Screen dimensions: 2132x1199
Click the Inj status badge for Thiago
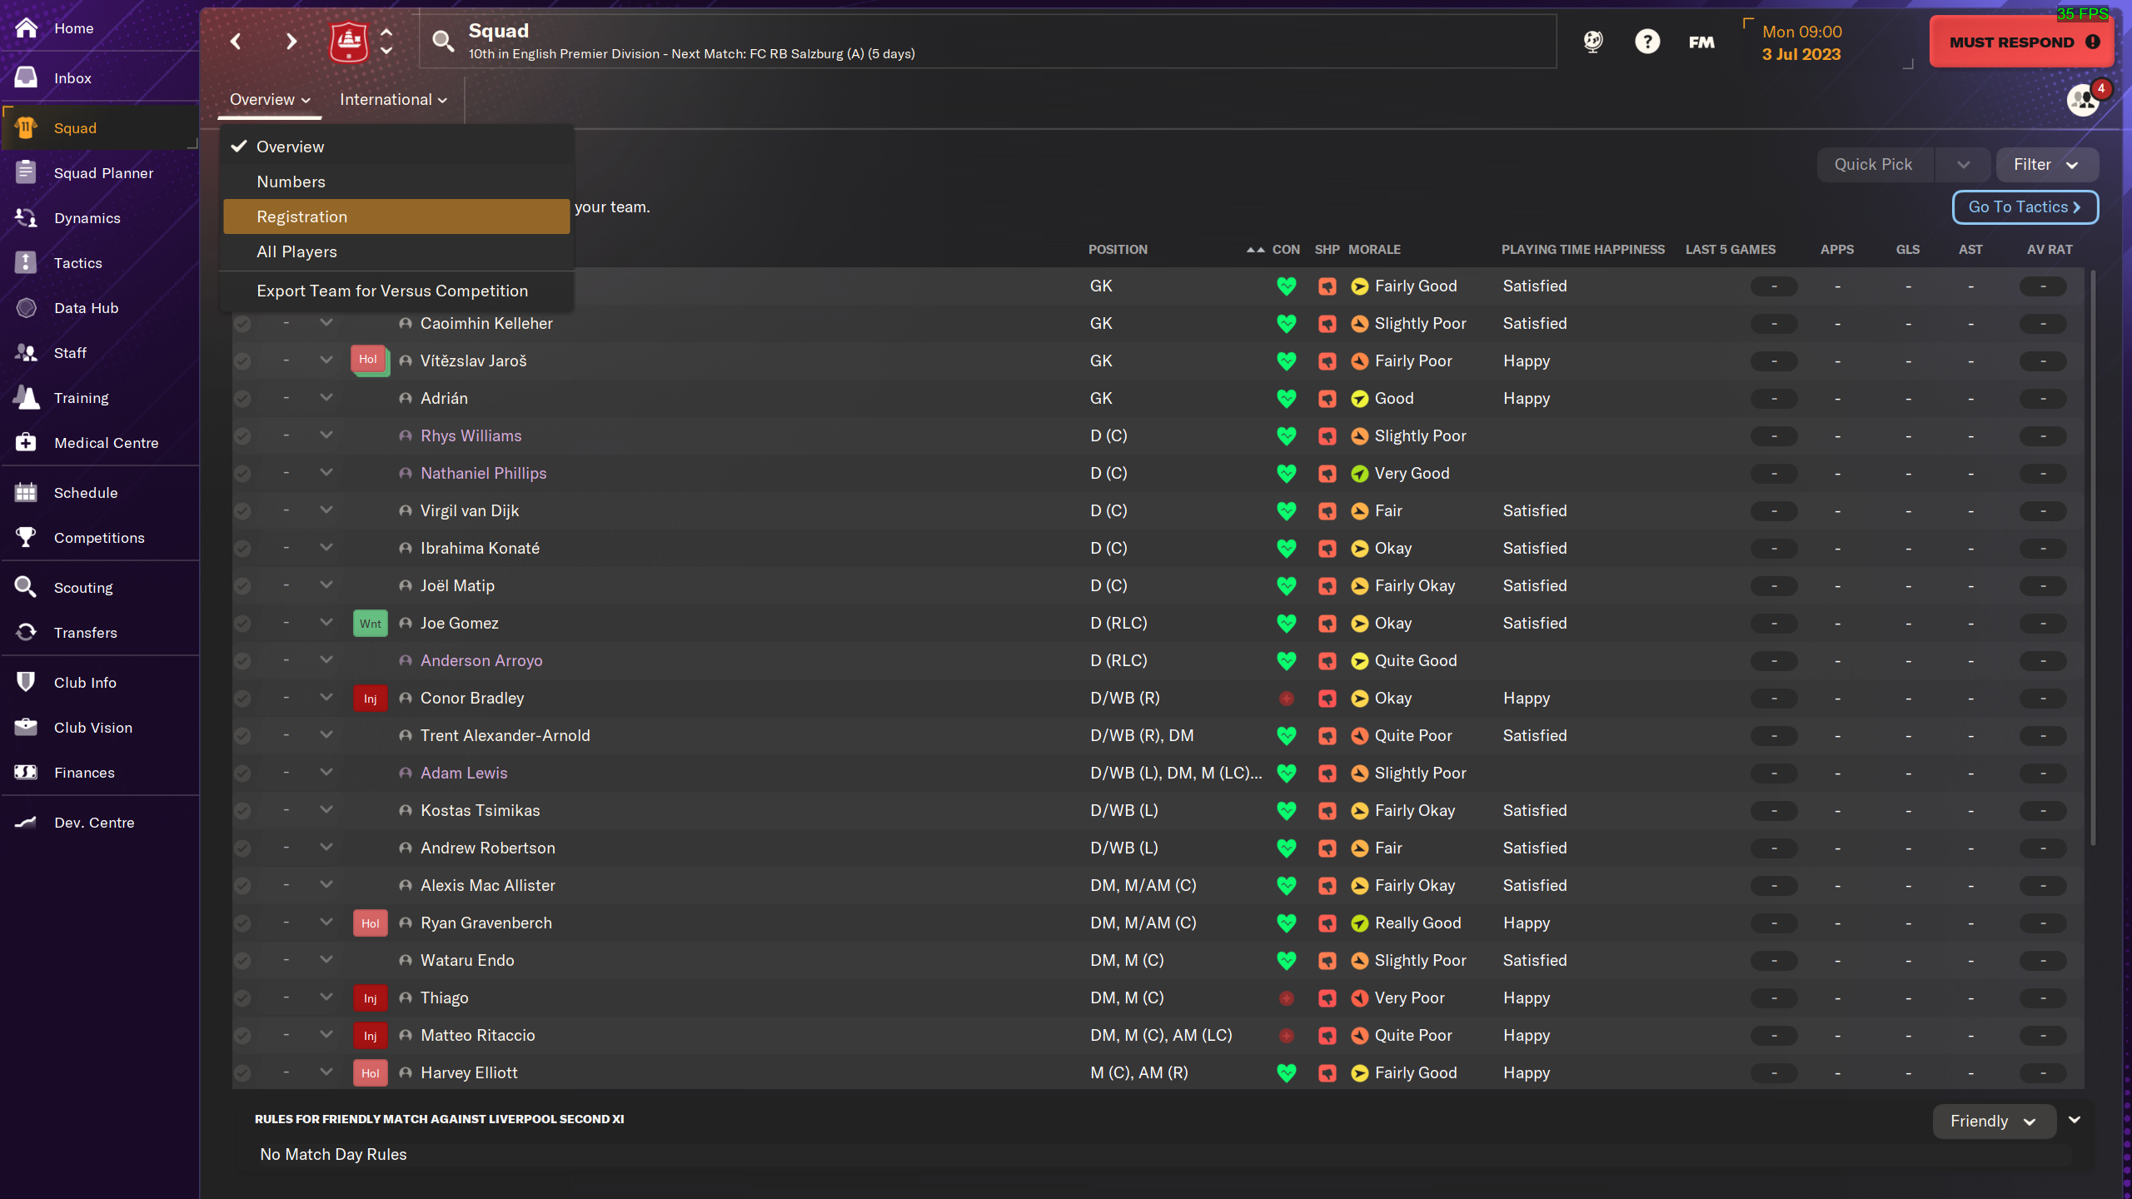[371, 998]
